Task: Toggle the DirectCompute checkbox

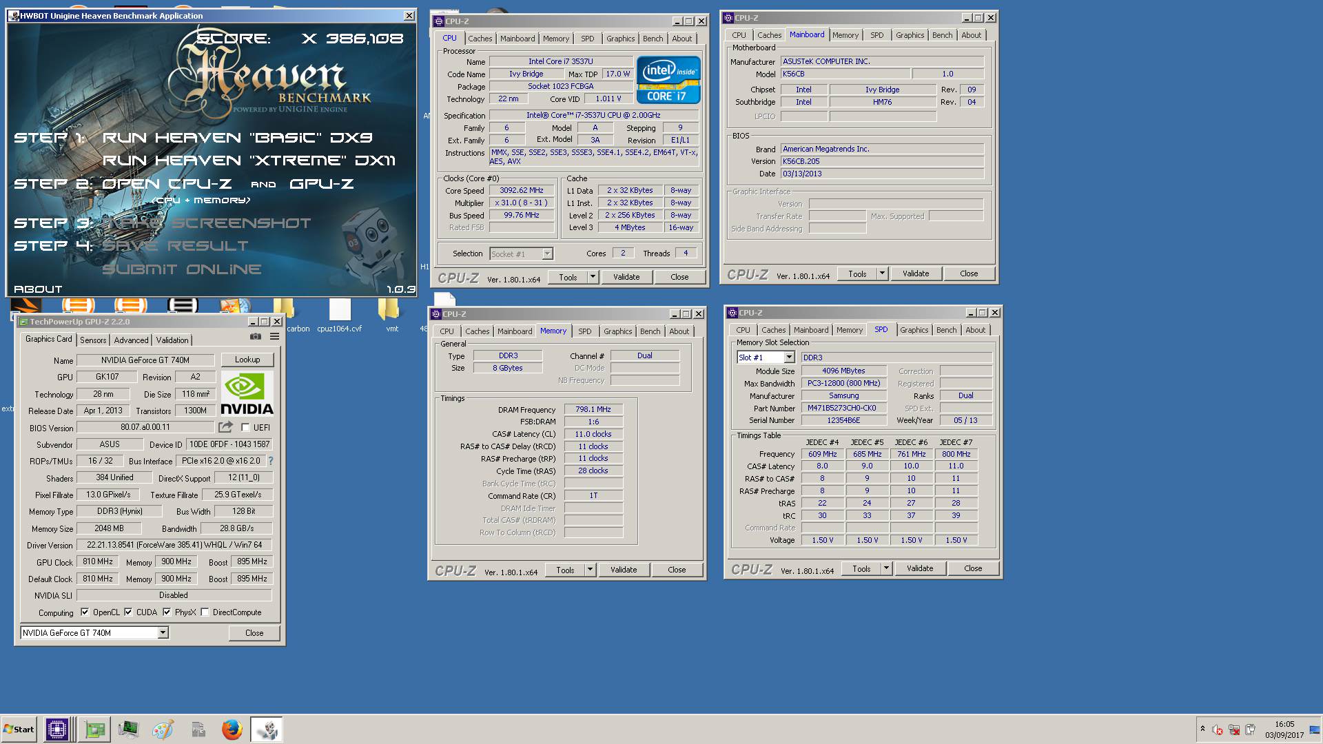Action: tap(205, 612)
